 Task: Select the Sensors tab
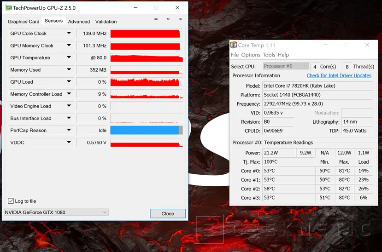[x=53, y=21]
